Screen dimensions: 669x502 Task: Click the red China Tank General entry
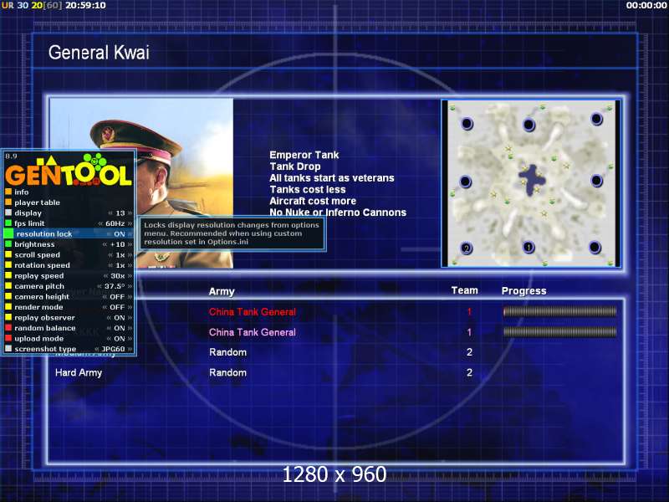(253, 312)
